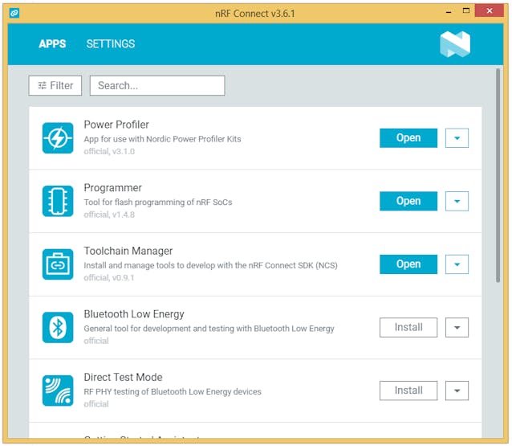Screen dimensions: 512x446
Task: Select the Power Profiler title text
Action: click(x=116, y=125)
